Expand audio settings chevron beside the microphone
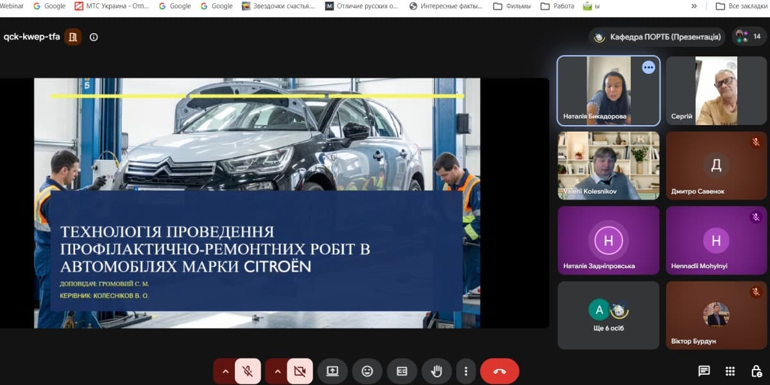 pyautogui.click(x=225, y=371)
